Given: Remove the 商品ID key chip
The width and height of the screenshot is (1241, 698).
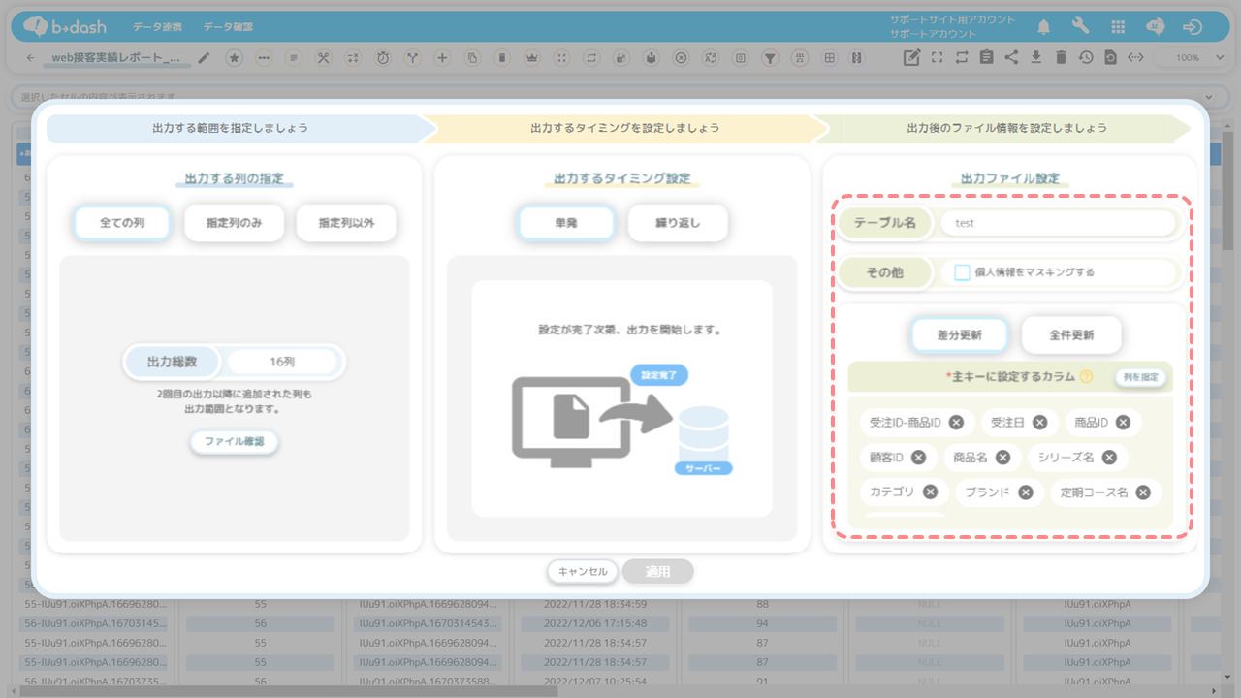Looking at the screenshot, I should pyautogui.click(x=1123, y=423).
